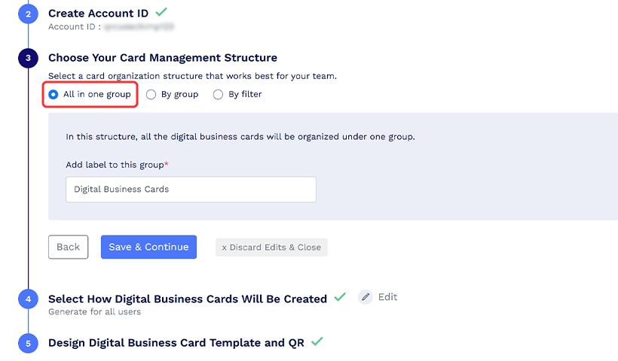The image size is (618, 361).
Task: Choose the By group radio button
Action: (151, 95)
